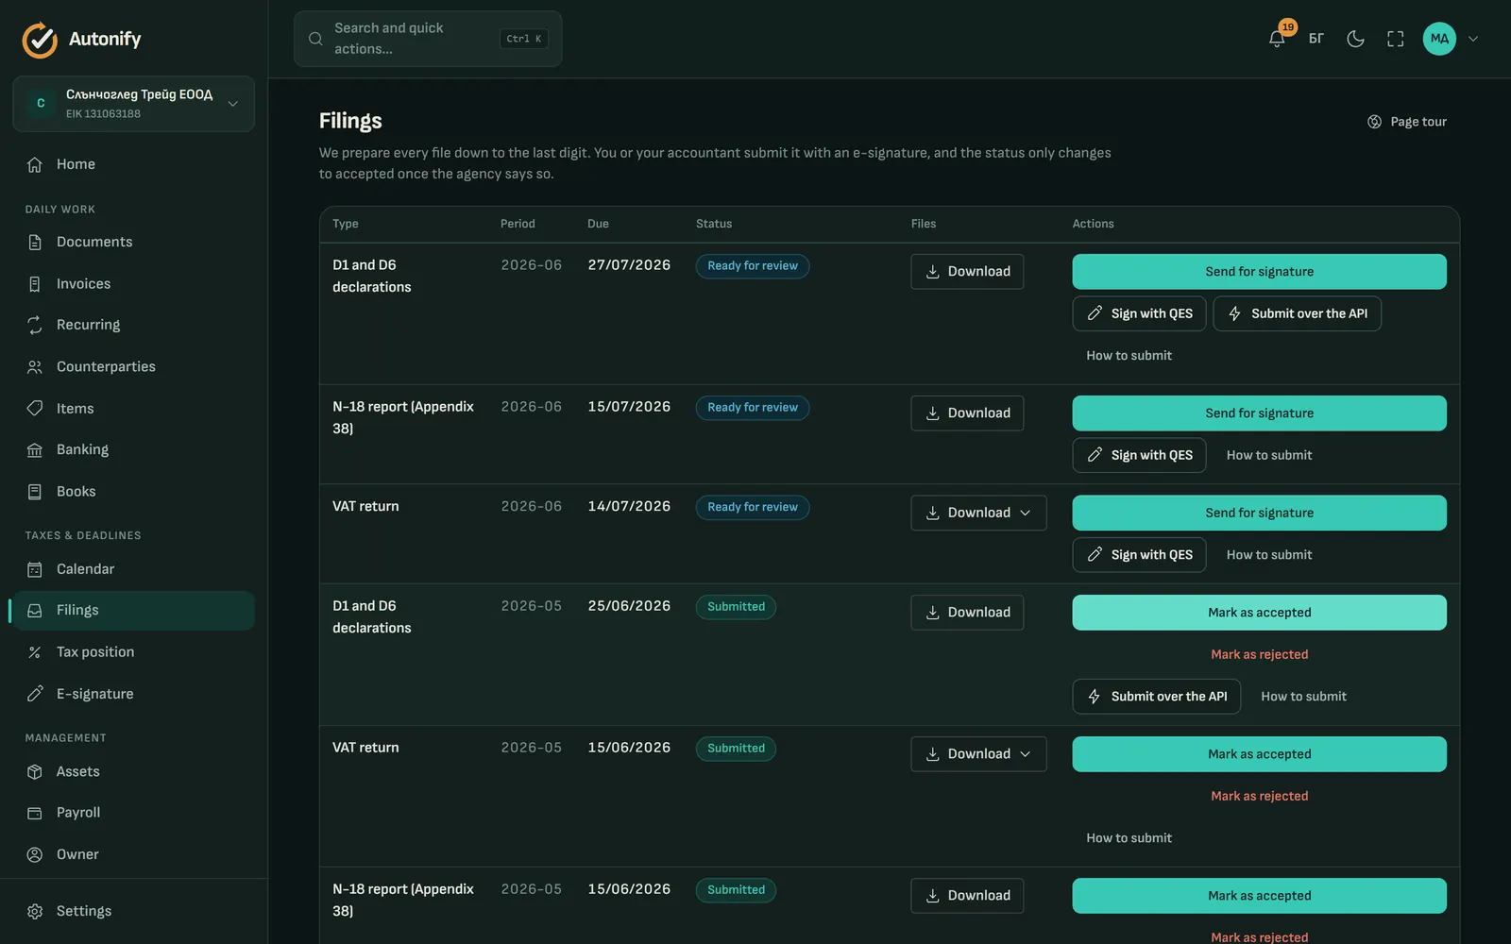1511x944 pixels.
Task: Sign N-18 report 2026-06 with QES
Action: click(x=1139, y=455)
